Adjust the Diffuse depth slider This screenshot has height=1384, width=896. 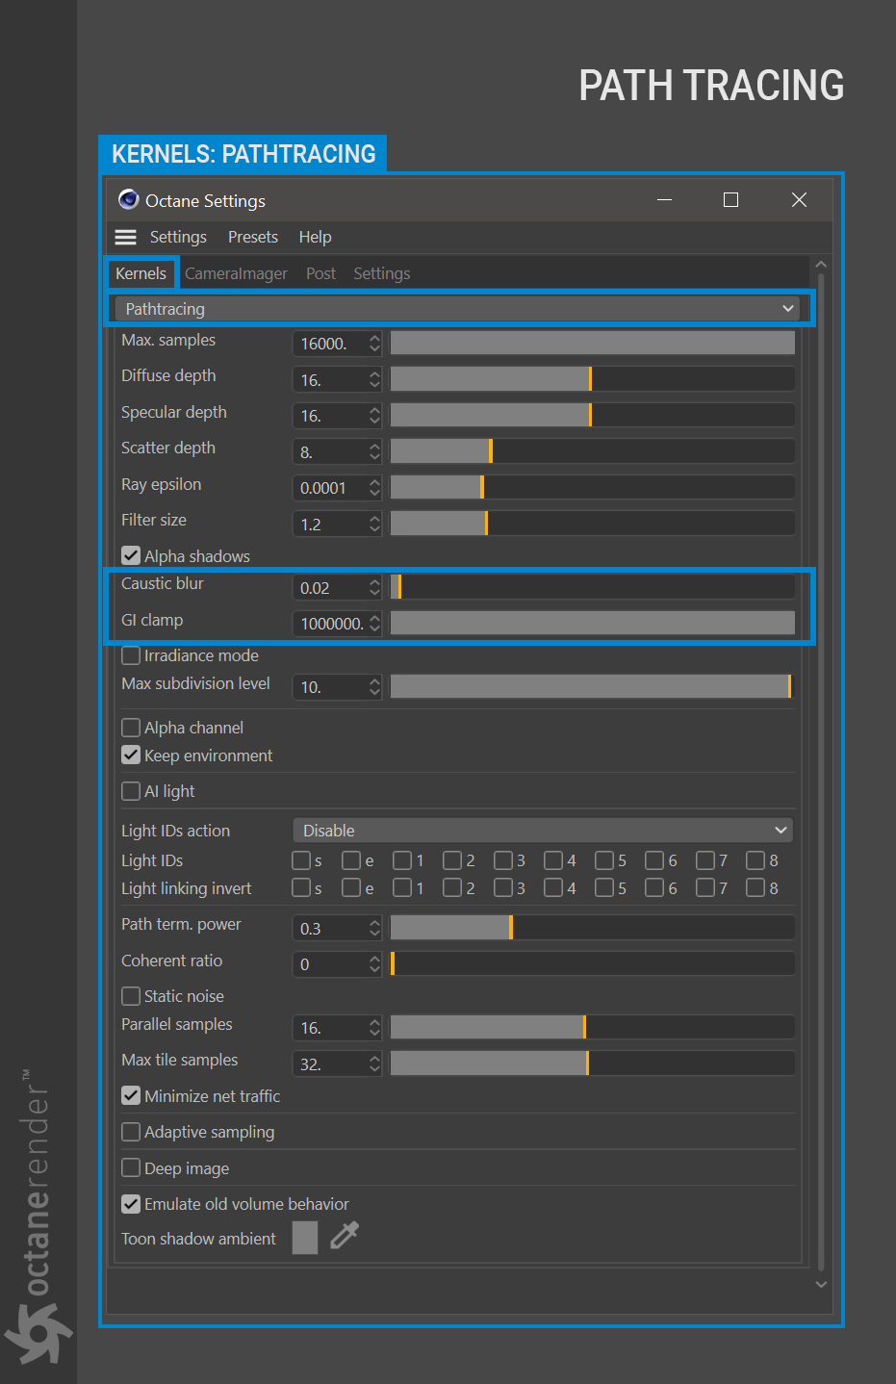592,378
